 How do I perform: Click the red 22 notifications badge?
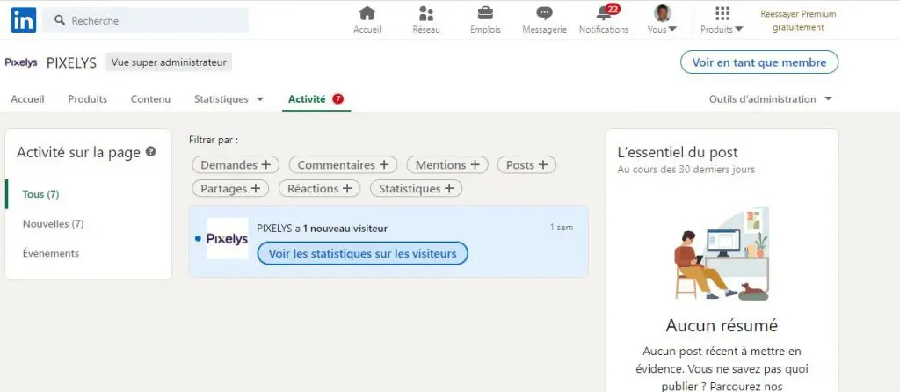[613, 9]
